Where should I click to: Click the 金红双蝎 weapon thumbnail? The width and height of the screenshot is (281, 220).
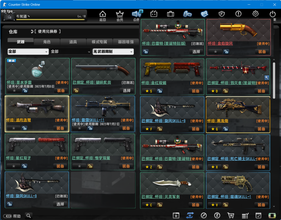pyautogui.click(x=172, y=70)
